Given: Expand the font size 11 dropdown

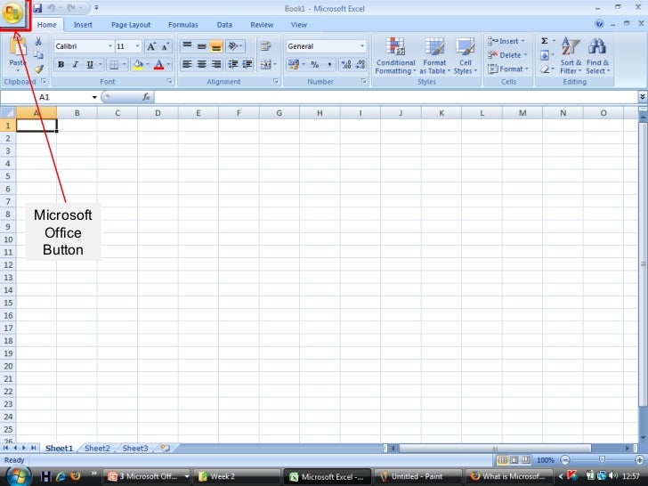Looking at the screenshot, I should (138, 46).
